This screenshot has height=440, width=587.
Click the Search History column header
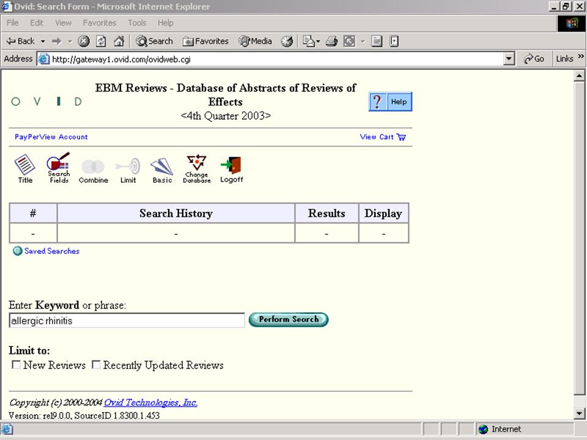click(176, 213)
